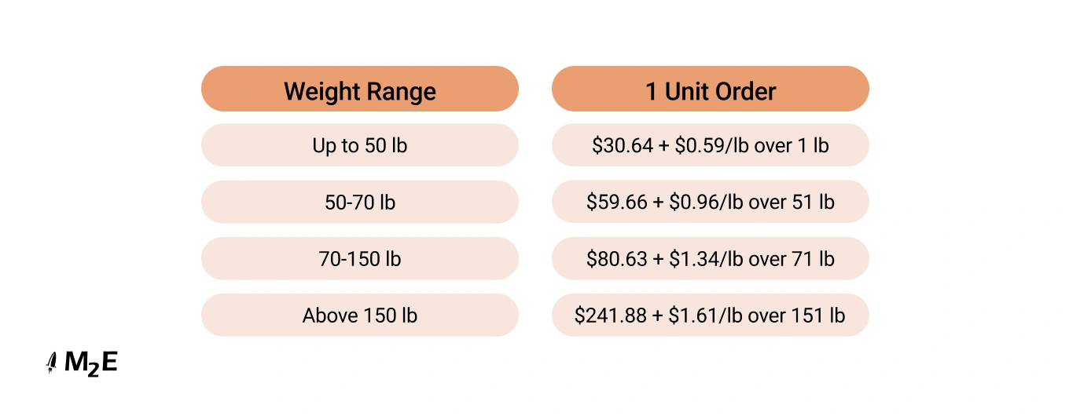The width and height of the screenshot is (1069, 416).
Task: Select the Weight Range column header
Action: pyautogui.click(x=360, y=91)
